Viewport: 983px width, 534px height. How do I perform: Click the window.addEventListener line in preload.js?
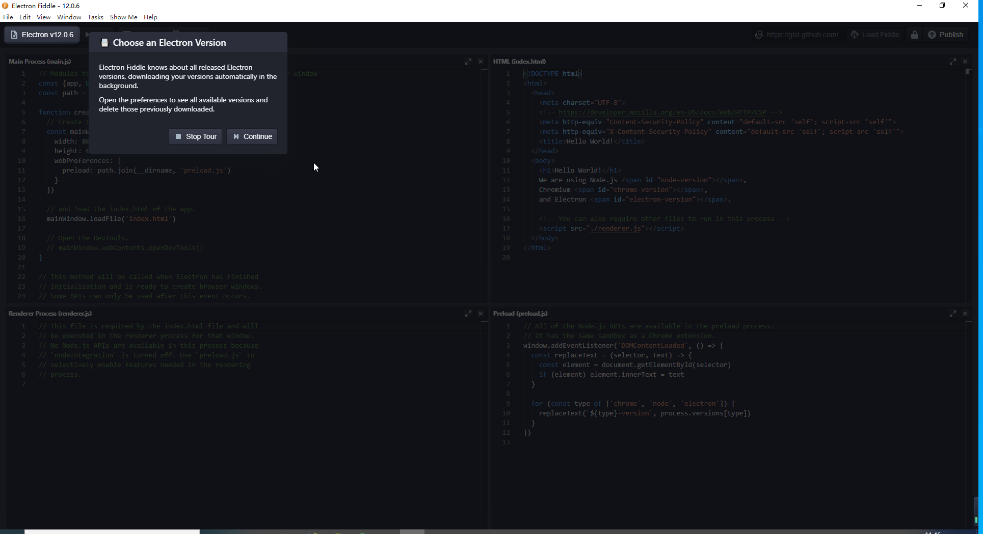coord(623,346)
